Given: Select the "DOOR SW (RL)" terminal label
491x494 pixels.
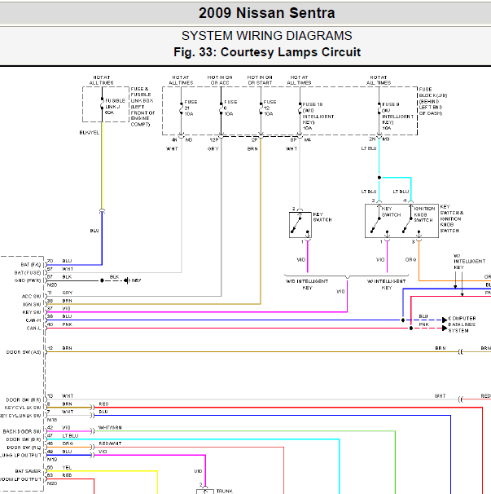Looking at the screenshot, I should coord(24,448).
